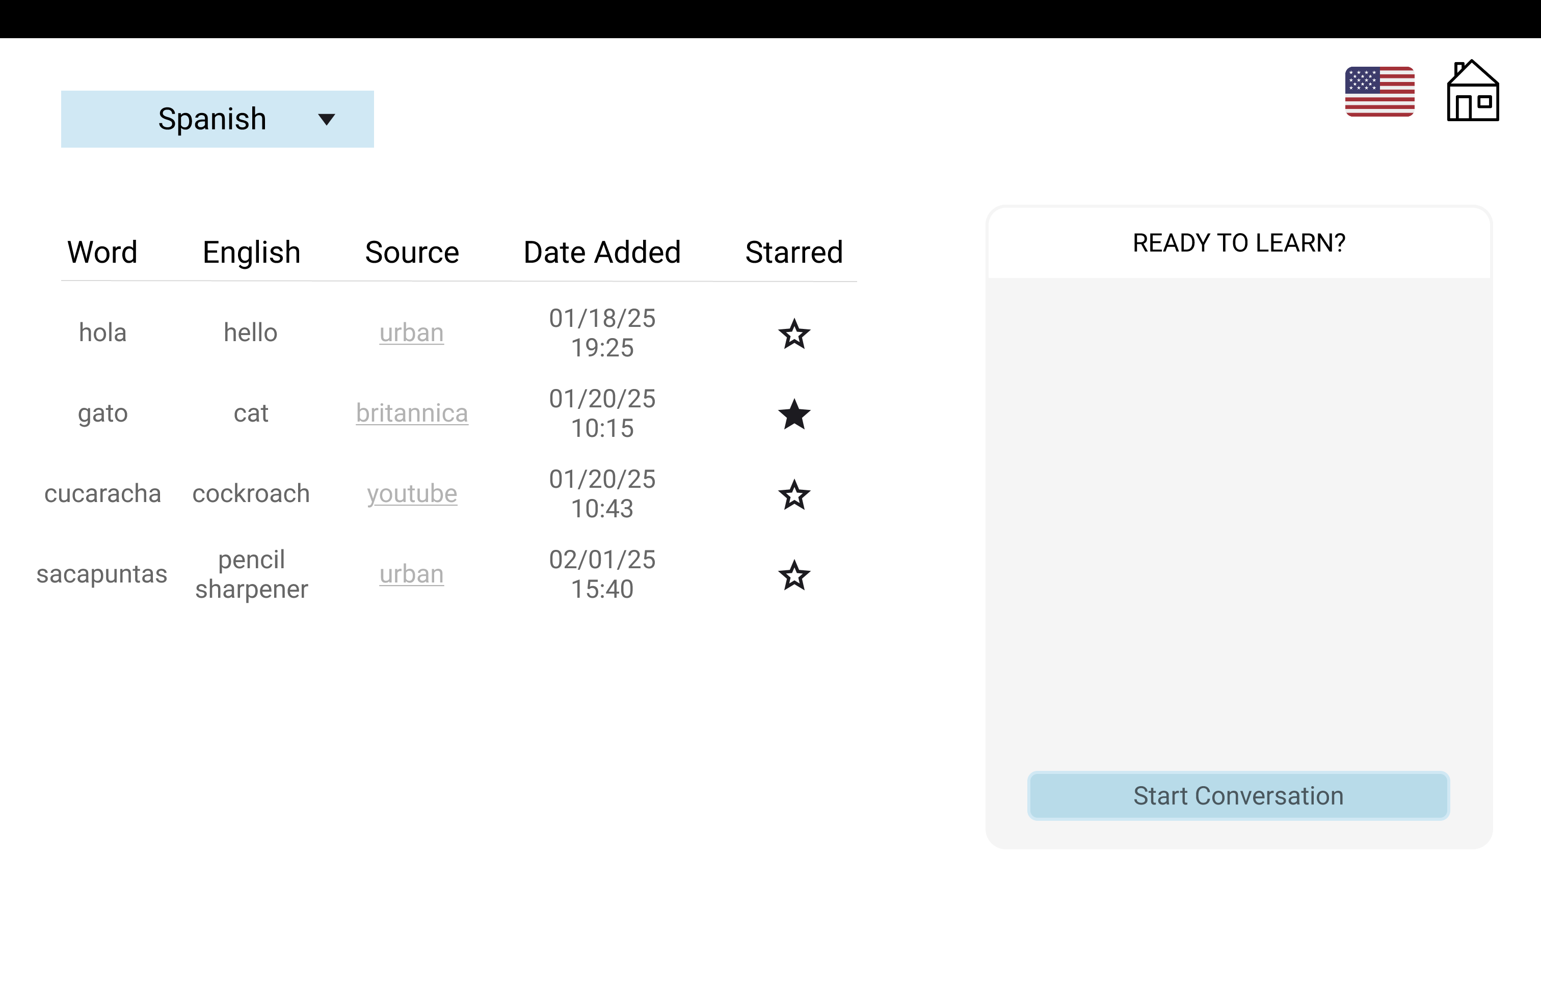Star the word hola
The image size is (1541, 1000).
pyautogui.click(x=794, y=334)
